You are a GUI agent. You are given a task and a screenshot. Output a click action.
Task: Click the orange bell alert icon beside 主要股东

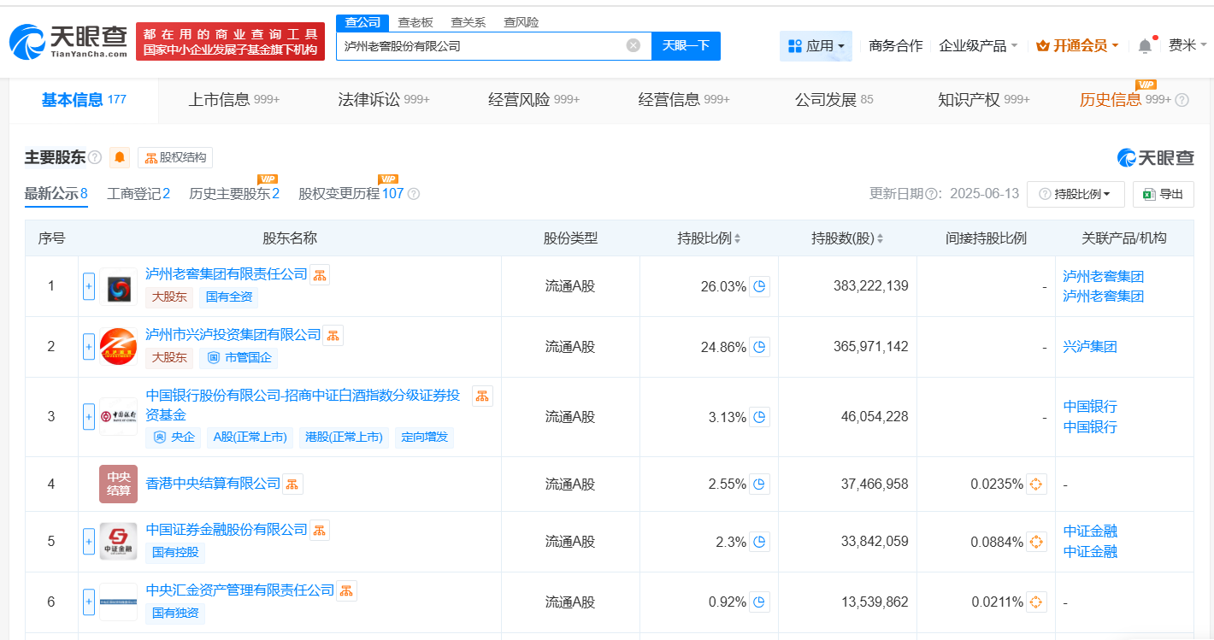click(x=120, y=158)
